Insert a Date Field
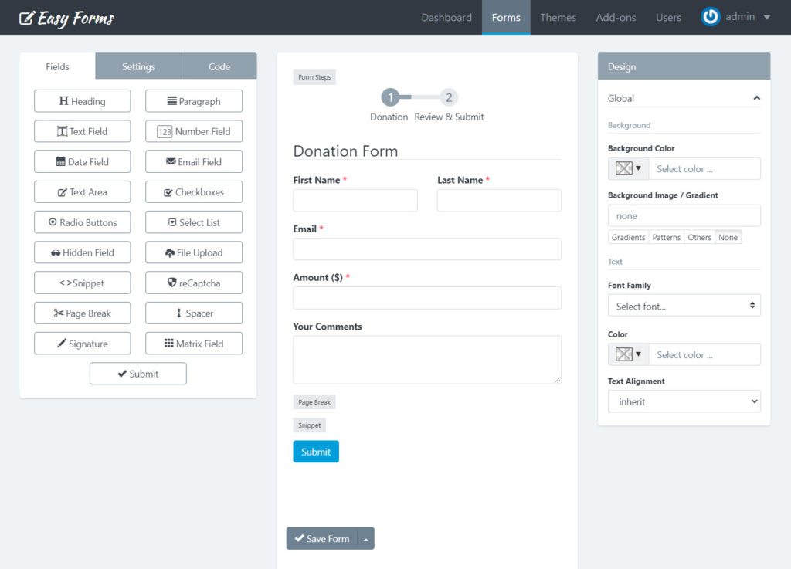 [x=83, y=162]
